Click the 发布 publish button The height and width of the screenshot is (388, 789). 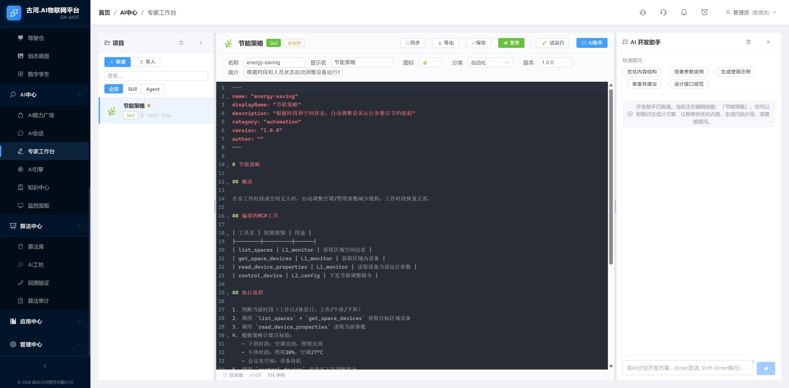(511, 43)
